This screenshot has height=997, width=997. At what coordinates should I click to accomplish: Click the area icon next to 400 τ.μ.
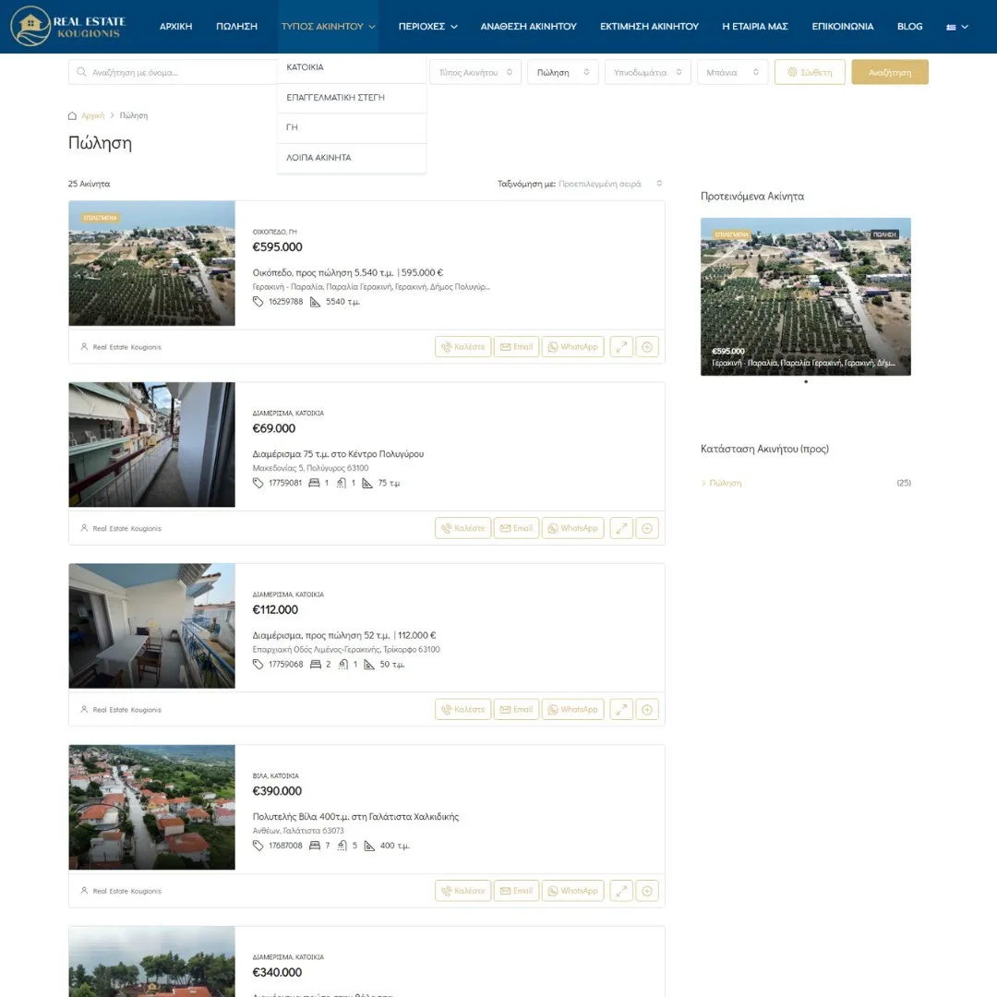click(368, 846)
